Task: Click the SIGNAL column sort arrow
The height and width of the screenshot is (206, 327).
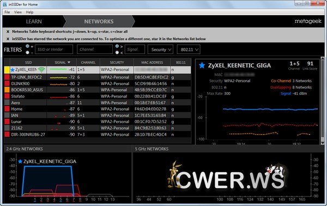Action: [69, 62]
